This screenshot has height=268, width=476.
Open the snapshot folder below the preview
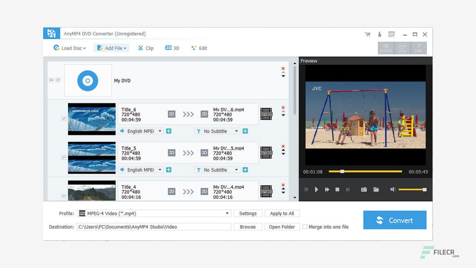tap(376, 189)
